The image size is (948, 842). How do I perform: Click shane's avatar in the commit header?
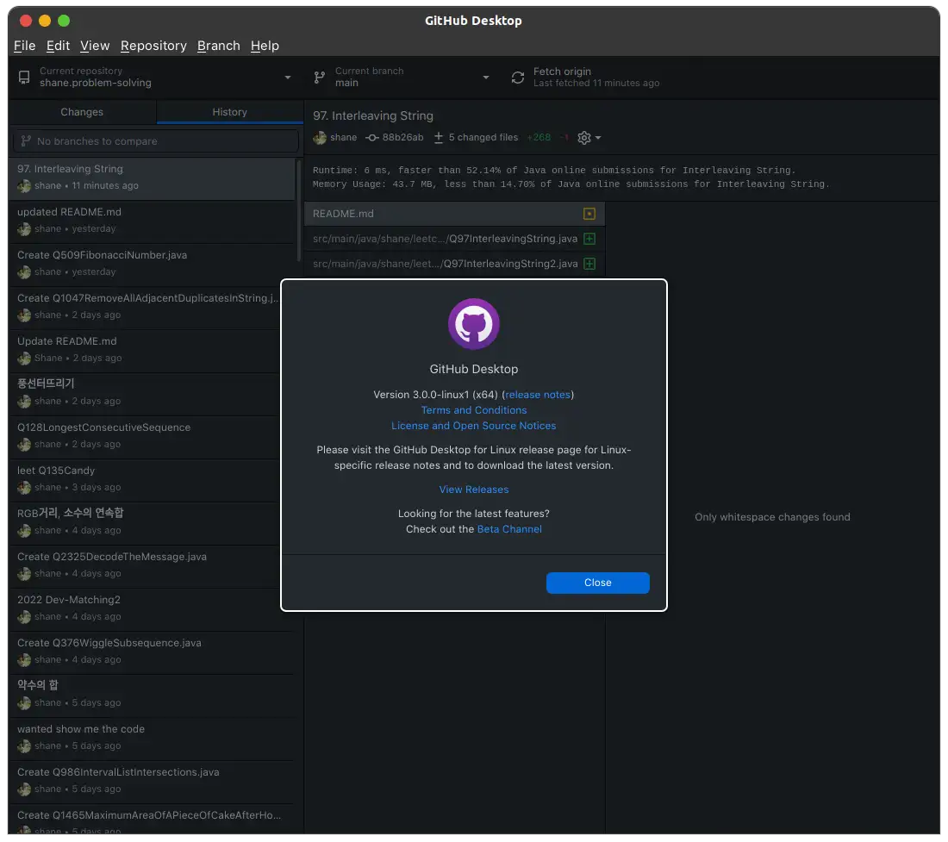[319, 138]
